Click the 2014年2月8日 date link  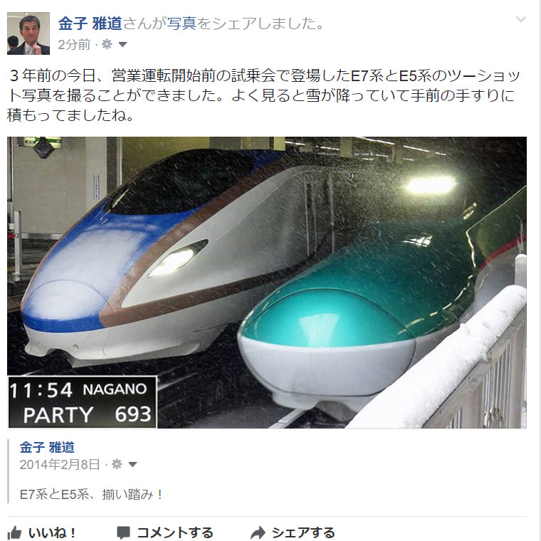click(x=60, y=464)
